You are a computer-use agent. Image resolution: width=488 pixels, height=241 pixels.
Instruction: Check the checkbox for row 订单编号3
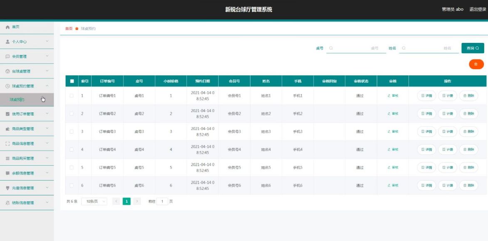72,132
